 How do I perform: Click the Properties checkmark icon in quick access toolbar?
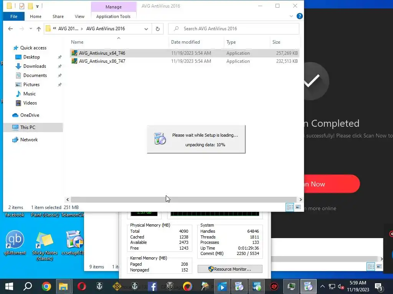22,6
